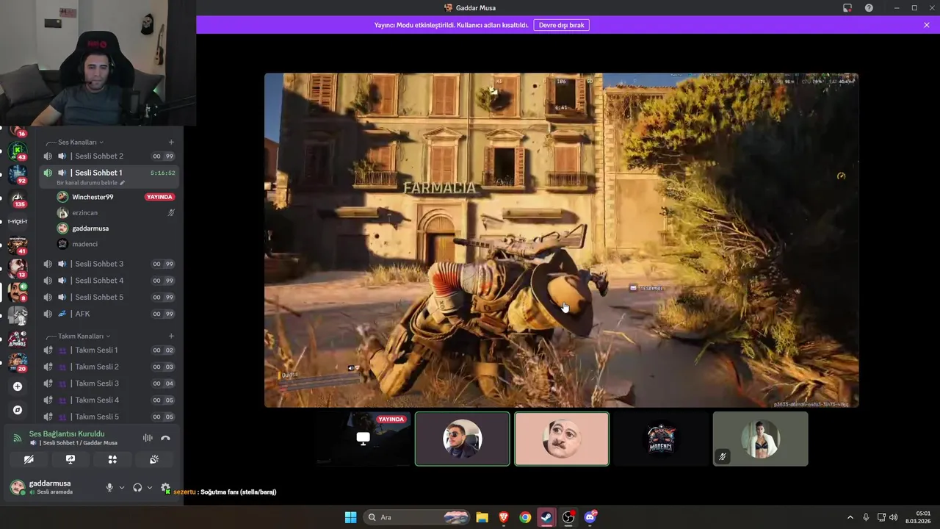Screen dimensions: 940x529
Task: Join Takım Sesli 5 channel
Action: pos(109,417)
